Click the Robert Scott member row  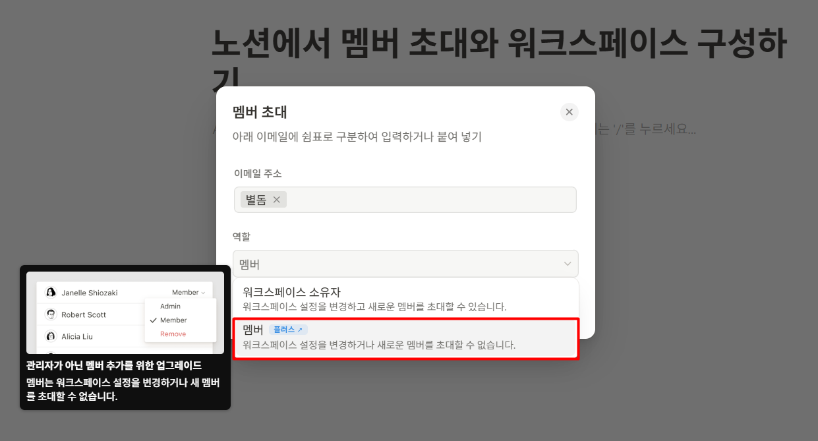tap(86, 314)
